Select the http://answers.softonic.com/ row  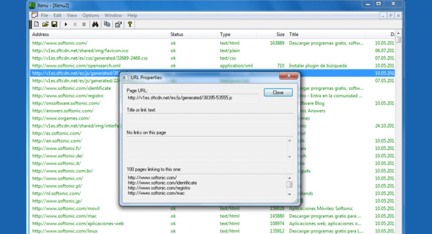63,111
